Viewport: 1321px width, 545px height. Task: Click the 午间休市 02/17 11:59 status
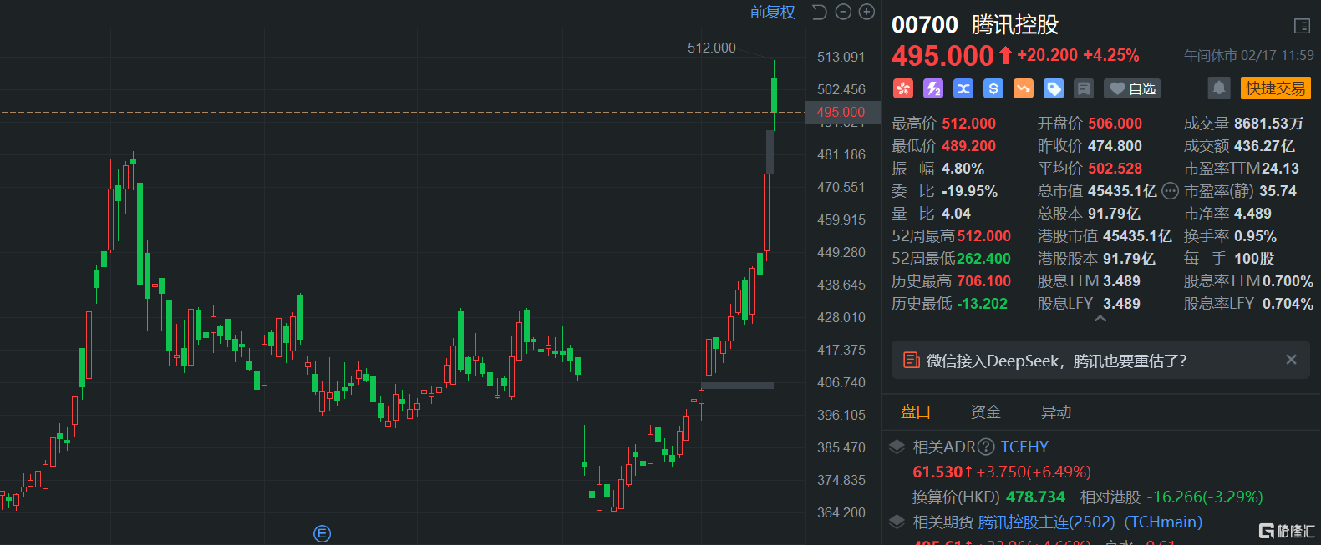point(1249,55)
